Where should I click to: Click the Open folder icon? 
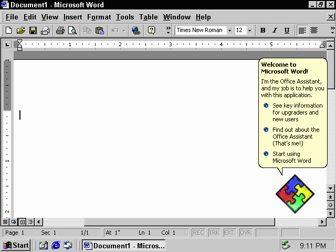[x=20, y=30]
